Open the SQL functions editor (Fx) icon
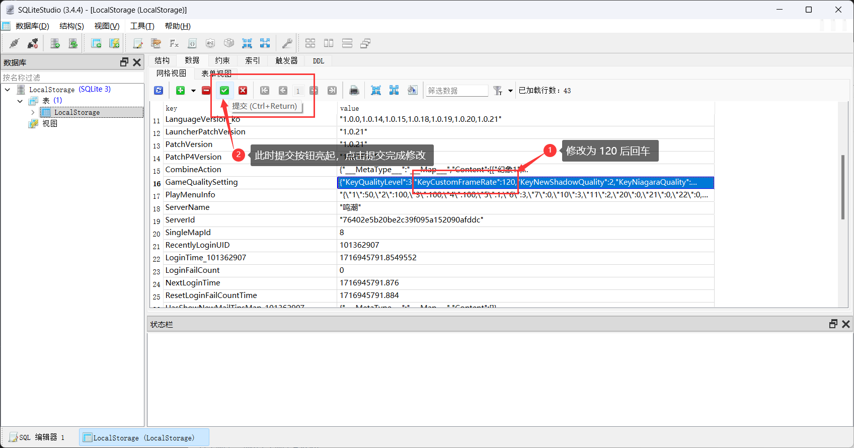Image resolution: width=854 pixels, height=448 pixels. tap(174, 43)
